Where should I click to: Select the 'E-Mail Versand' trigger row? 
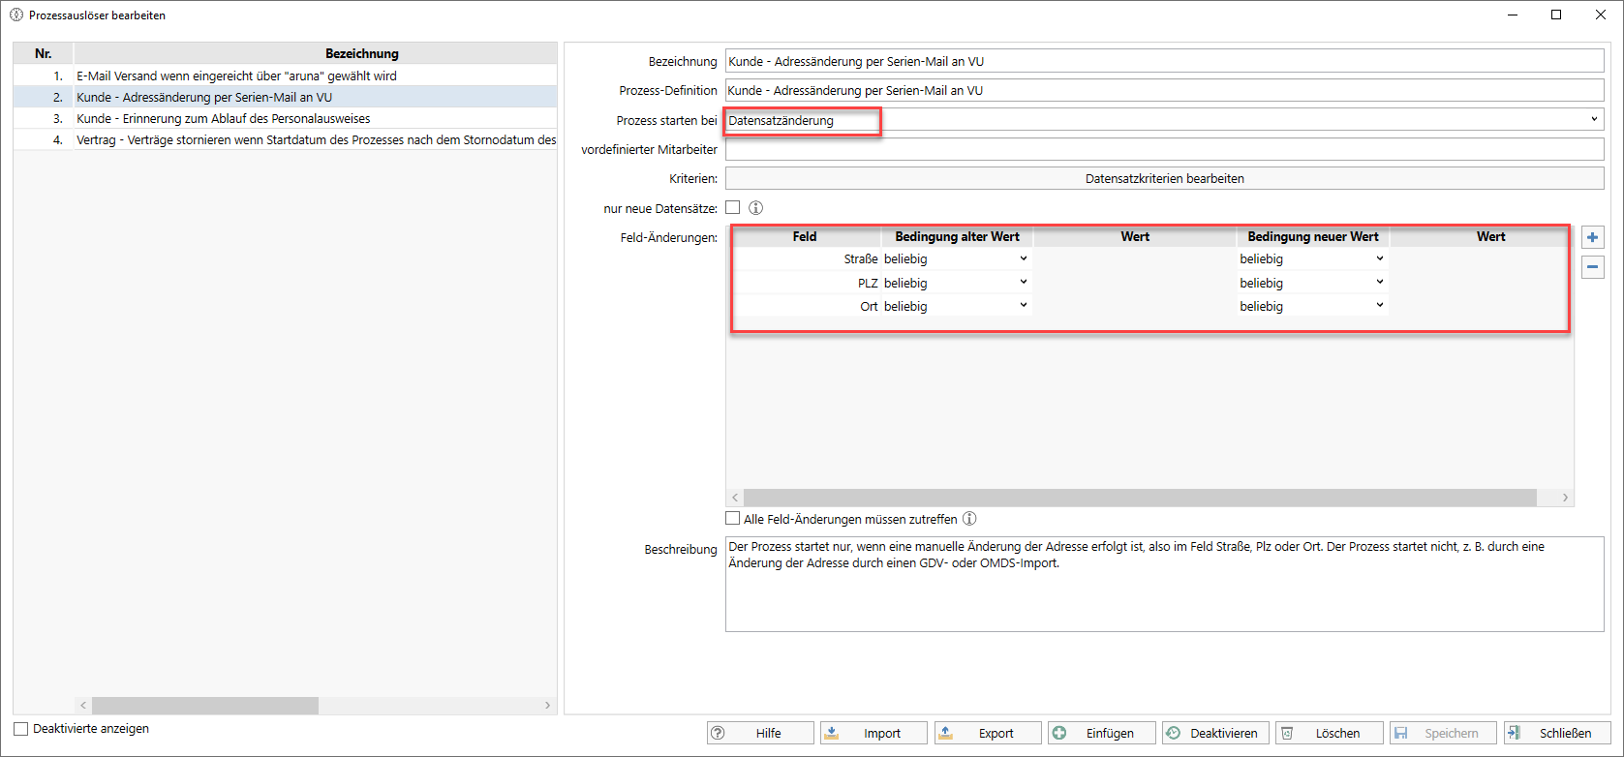tap(236, 76)
